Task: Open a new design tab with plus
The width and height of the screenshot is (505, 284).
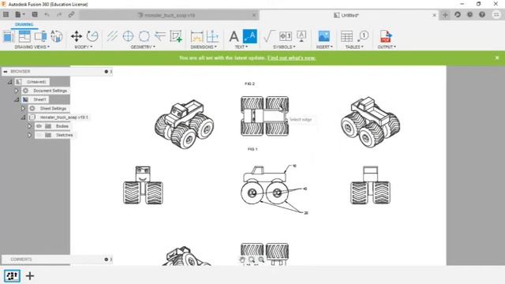Action: pyautogui.click(x=445, y=15)
